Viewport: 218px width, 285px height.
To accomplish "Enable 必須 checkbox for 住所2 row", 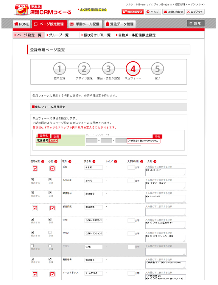I will coord(50,232).
